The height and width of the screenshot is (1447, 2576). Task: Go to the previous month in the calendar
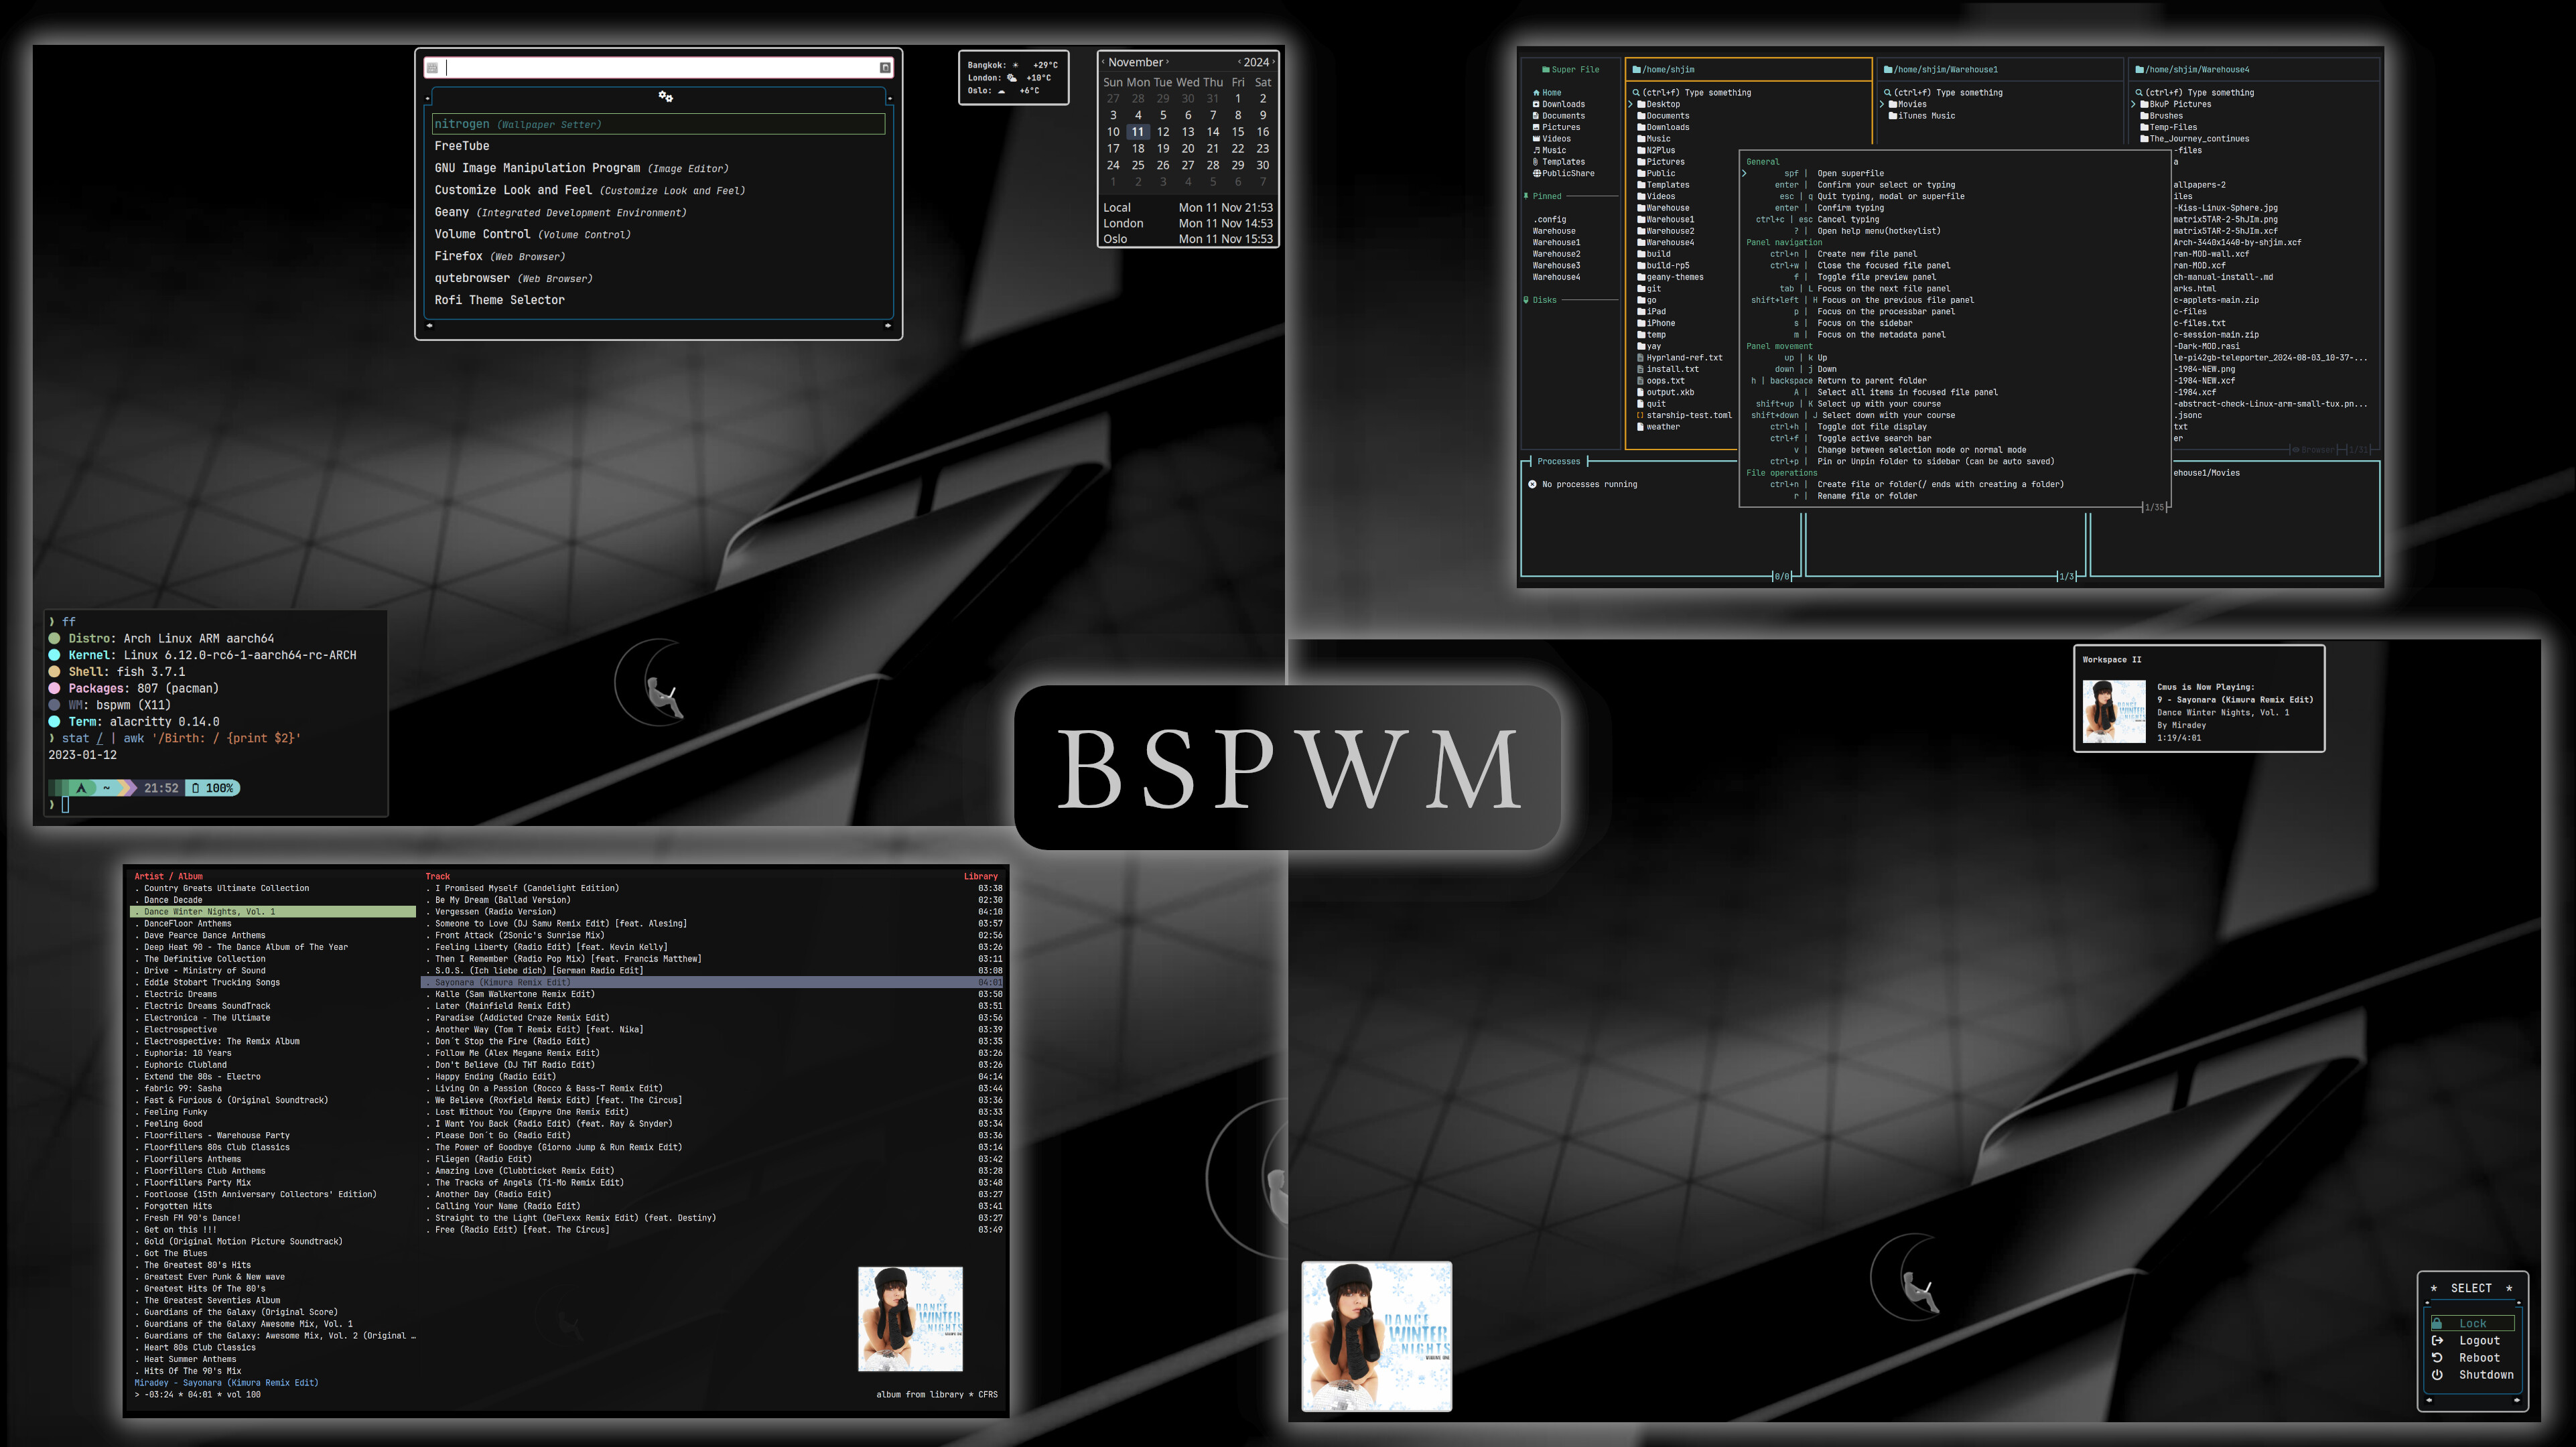[1103, 62]
